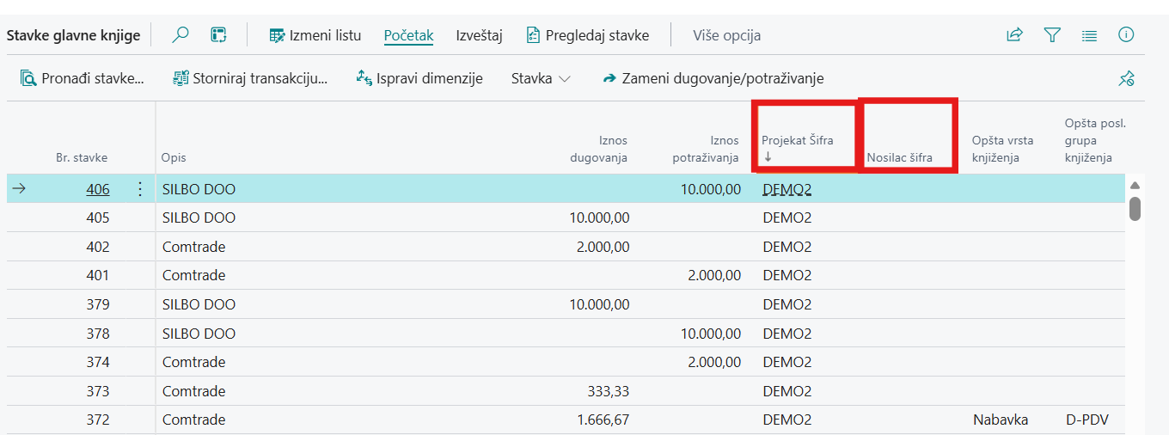This screenshot has width=1169, height=435.
Task: Open entry number 406 link
Action: point(98,189)
